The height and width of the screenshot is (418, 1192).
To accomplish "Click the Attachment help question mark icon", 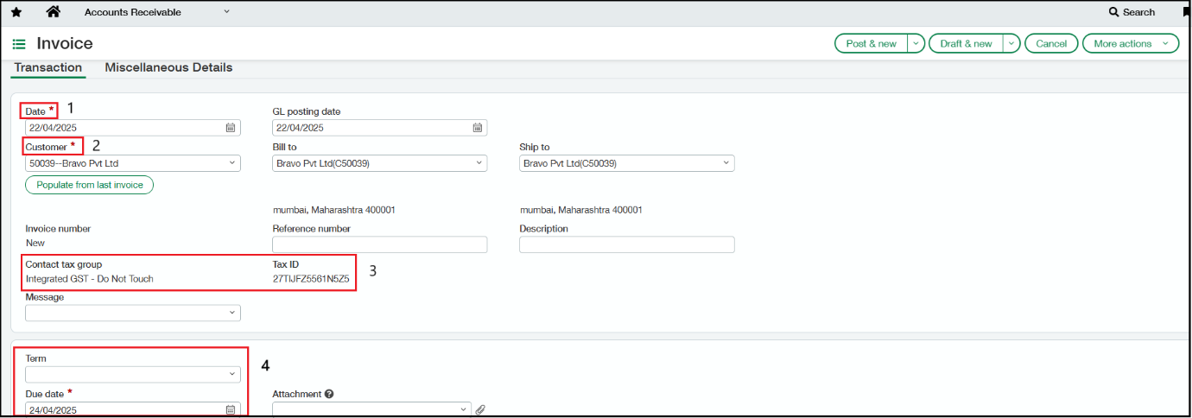I will [329, 394].
